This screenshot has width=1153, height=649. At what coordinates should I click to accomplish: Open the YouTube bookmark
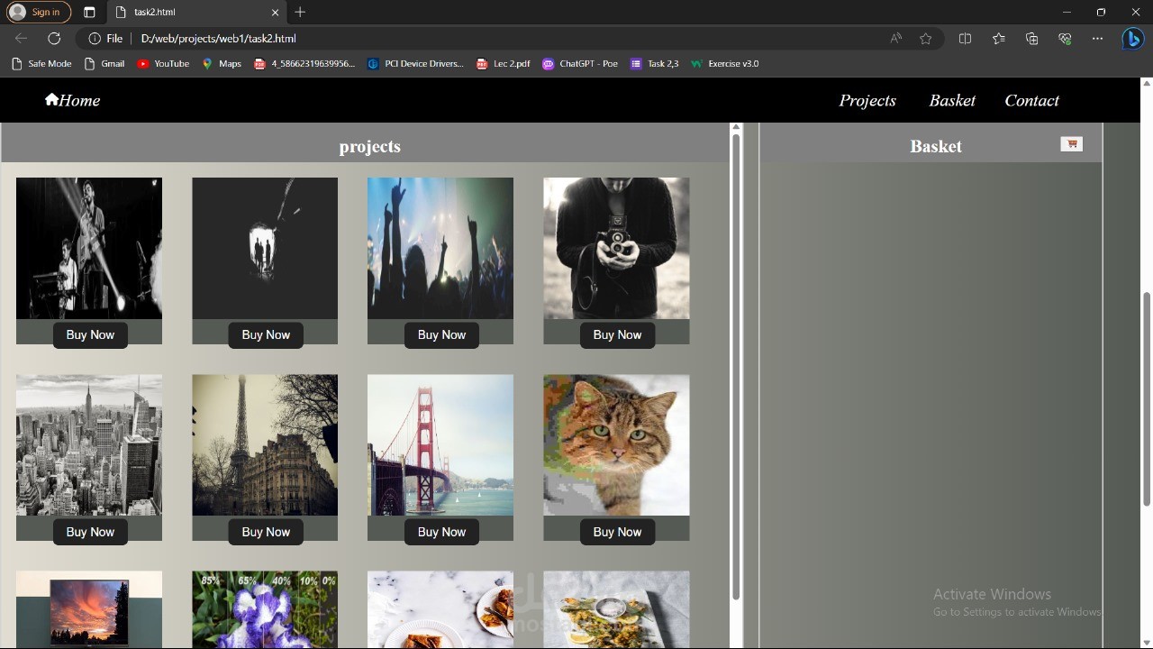point(163,64)
